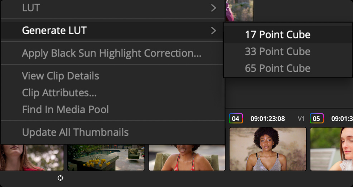Viewport: 353px width, 187px height.
Task: Expand the LUT submenu arrow
Action: click(x=213, y=8)
